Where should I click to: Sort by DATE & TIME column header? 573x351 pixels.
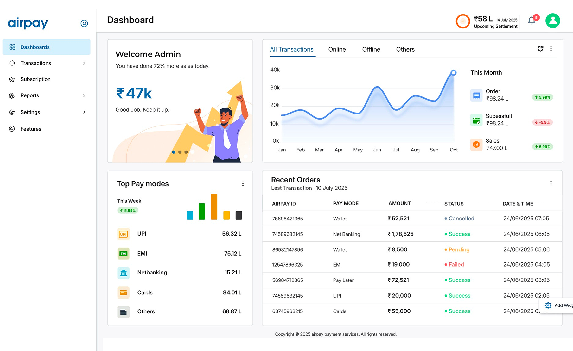click(518, 204)
